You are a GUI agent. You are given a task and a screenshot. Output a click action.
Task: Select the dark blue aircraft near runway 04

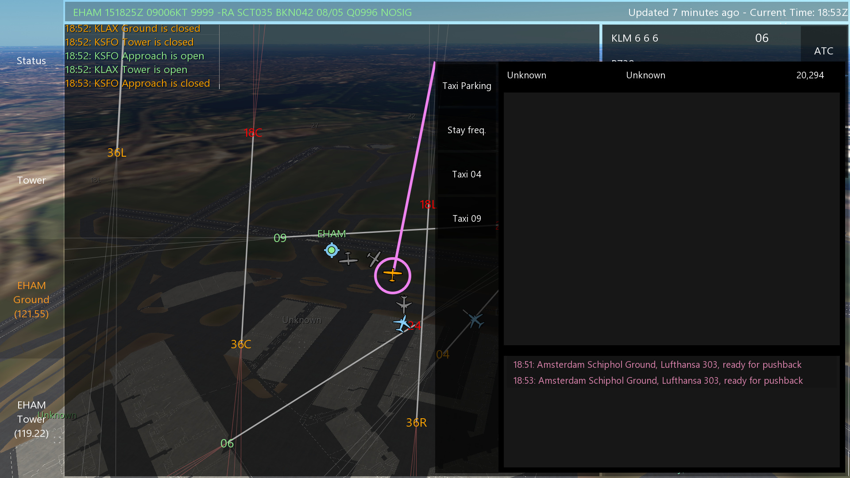[475, 320]
